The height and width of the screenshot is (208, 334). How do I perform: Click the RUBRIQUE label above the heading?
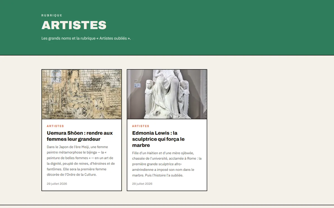point(52,15)
